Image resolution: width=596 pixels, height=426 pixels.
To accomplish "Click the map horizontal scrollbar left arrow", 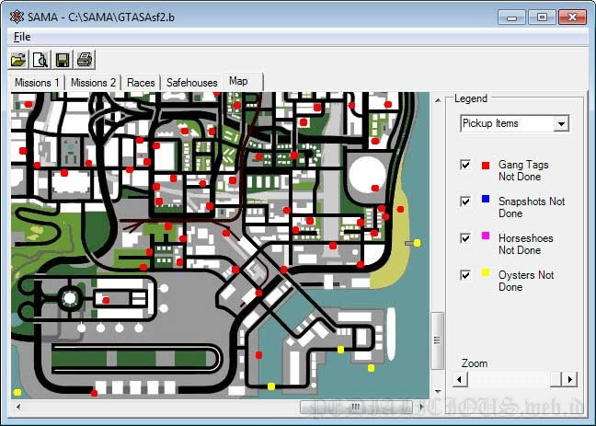I will coord(17,407).
